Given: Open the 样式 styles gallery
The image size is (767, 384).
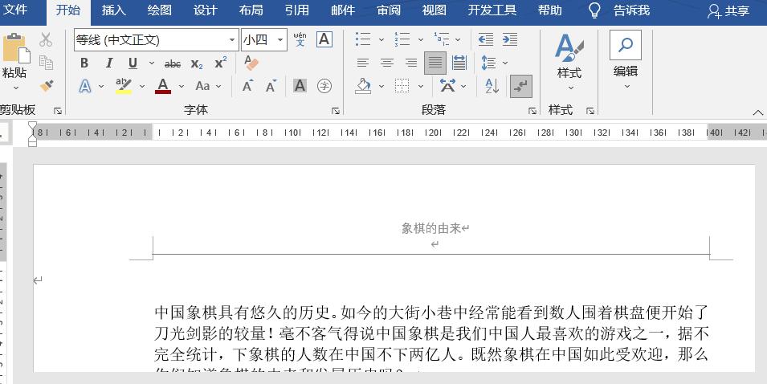Looking at the screenshot, I should click(x=569, y=61).
